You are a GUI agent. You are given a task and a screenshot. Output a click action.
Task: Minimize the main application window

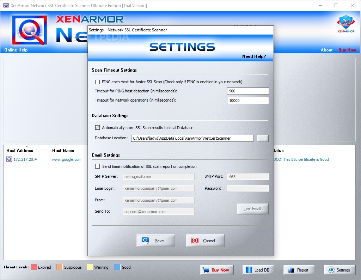(320, 5)
